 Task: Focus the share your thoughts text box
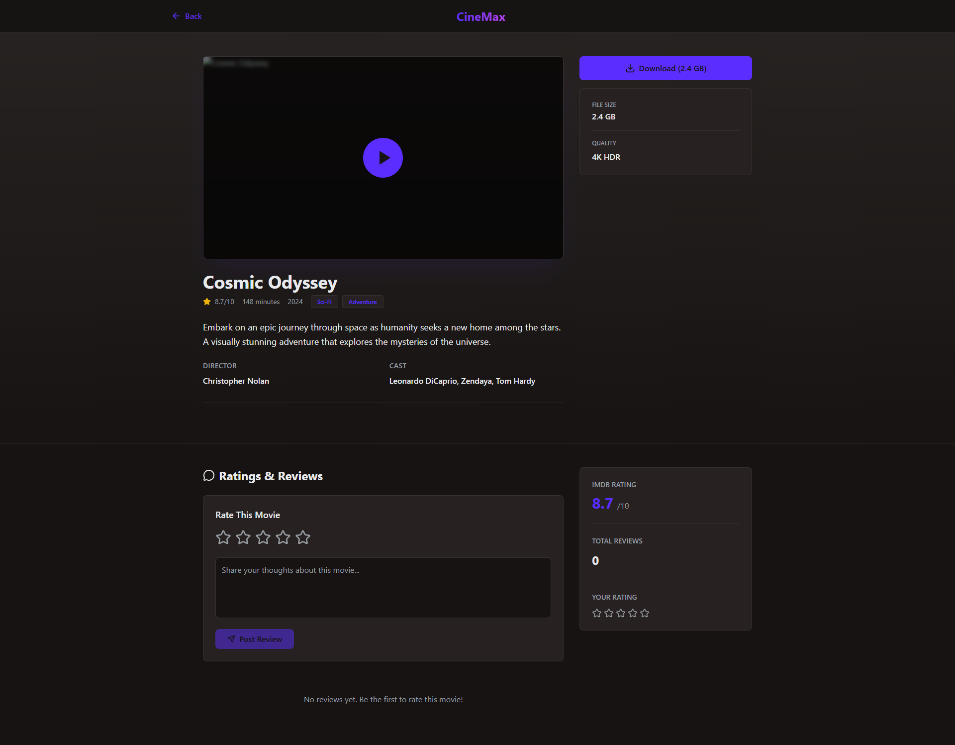383,587
